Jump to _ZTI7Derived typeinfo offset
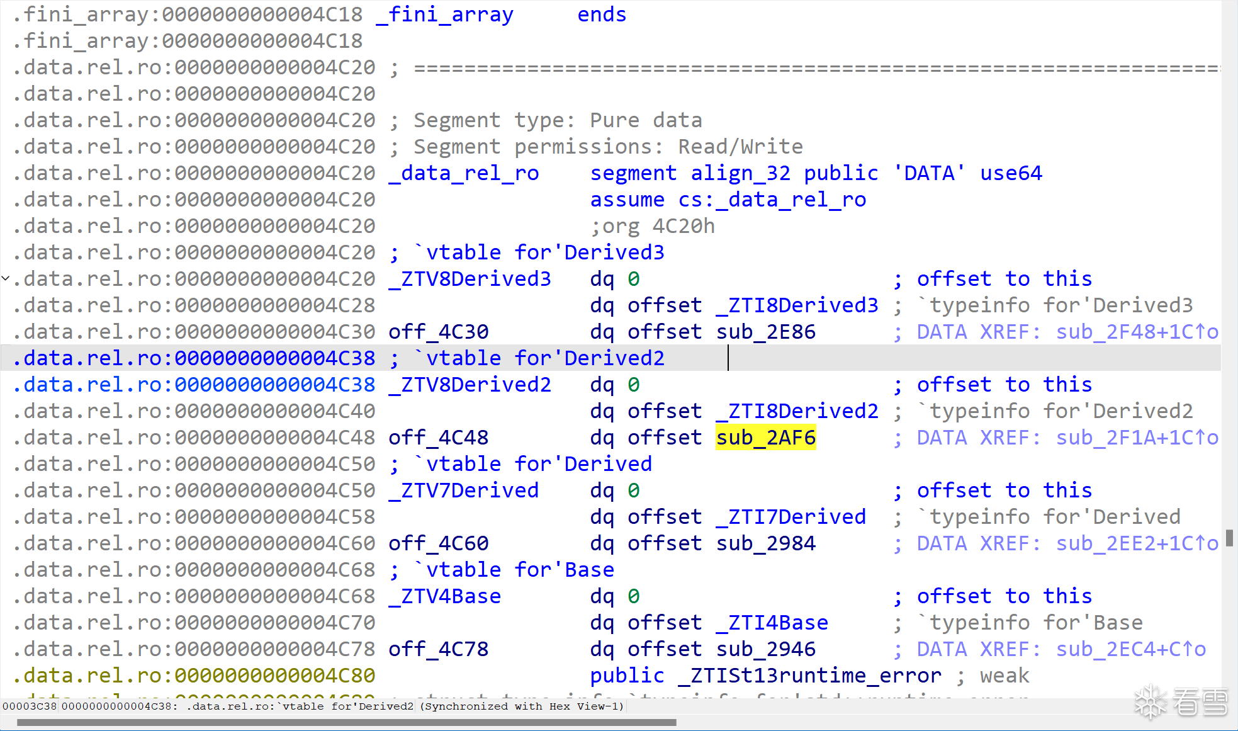The width and height of the screenshot is (1238, 731). [x=791, y=517]
